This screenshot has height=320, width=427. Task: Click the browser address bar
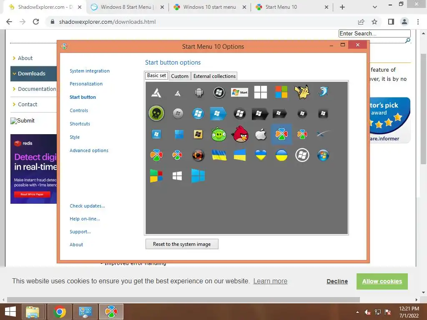tap(201, 22)
